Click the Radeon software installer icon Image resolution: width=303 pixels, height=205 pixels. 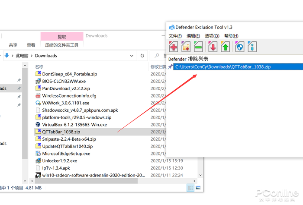click(38, 175)
